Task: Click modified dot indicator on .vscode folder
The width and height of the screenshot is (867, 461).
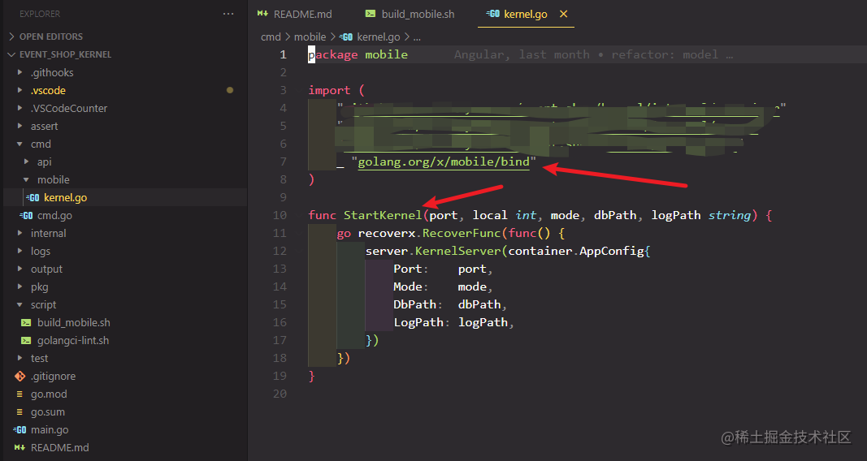Action: tap(230, 90)
